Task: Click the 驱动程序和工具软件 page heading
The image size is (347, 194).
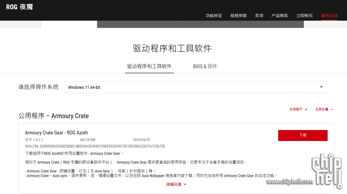Action: (172, 48)
